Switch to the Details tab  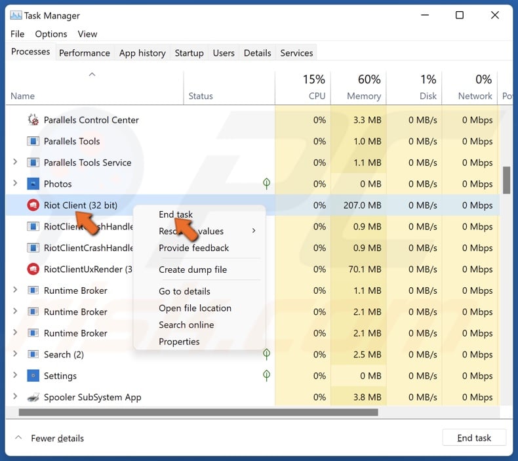pyautogui.click(x=257, y=53)
